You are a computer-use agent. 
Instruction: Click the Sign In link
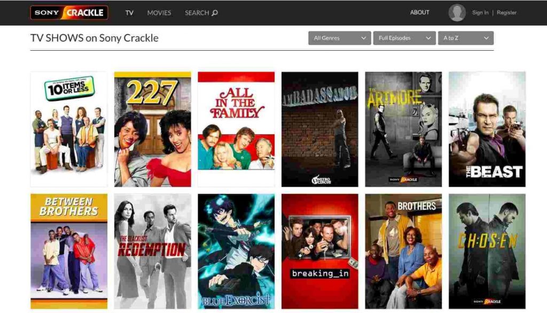[480, 13]
